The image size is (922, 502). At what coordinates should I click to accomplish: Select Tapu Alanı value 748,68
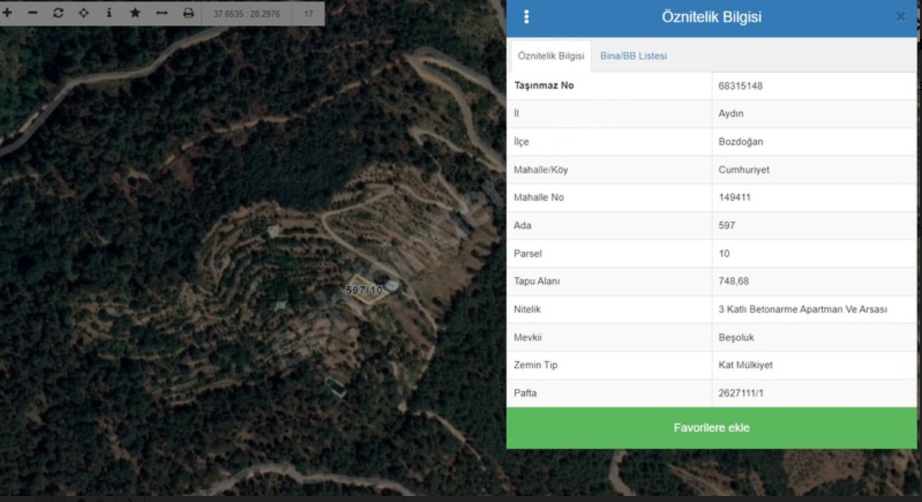pyautogui.click(x=733, y=281)
